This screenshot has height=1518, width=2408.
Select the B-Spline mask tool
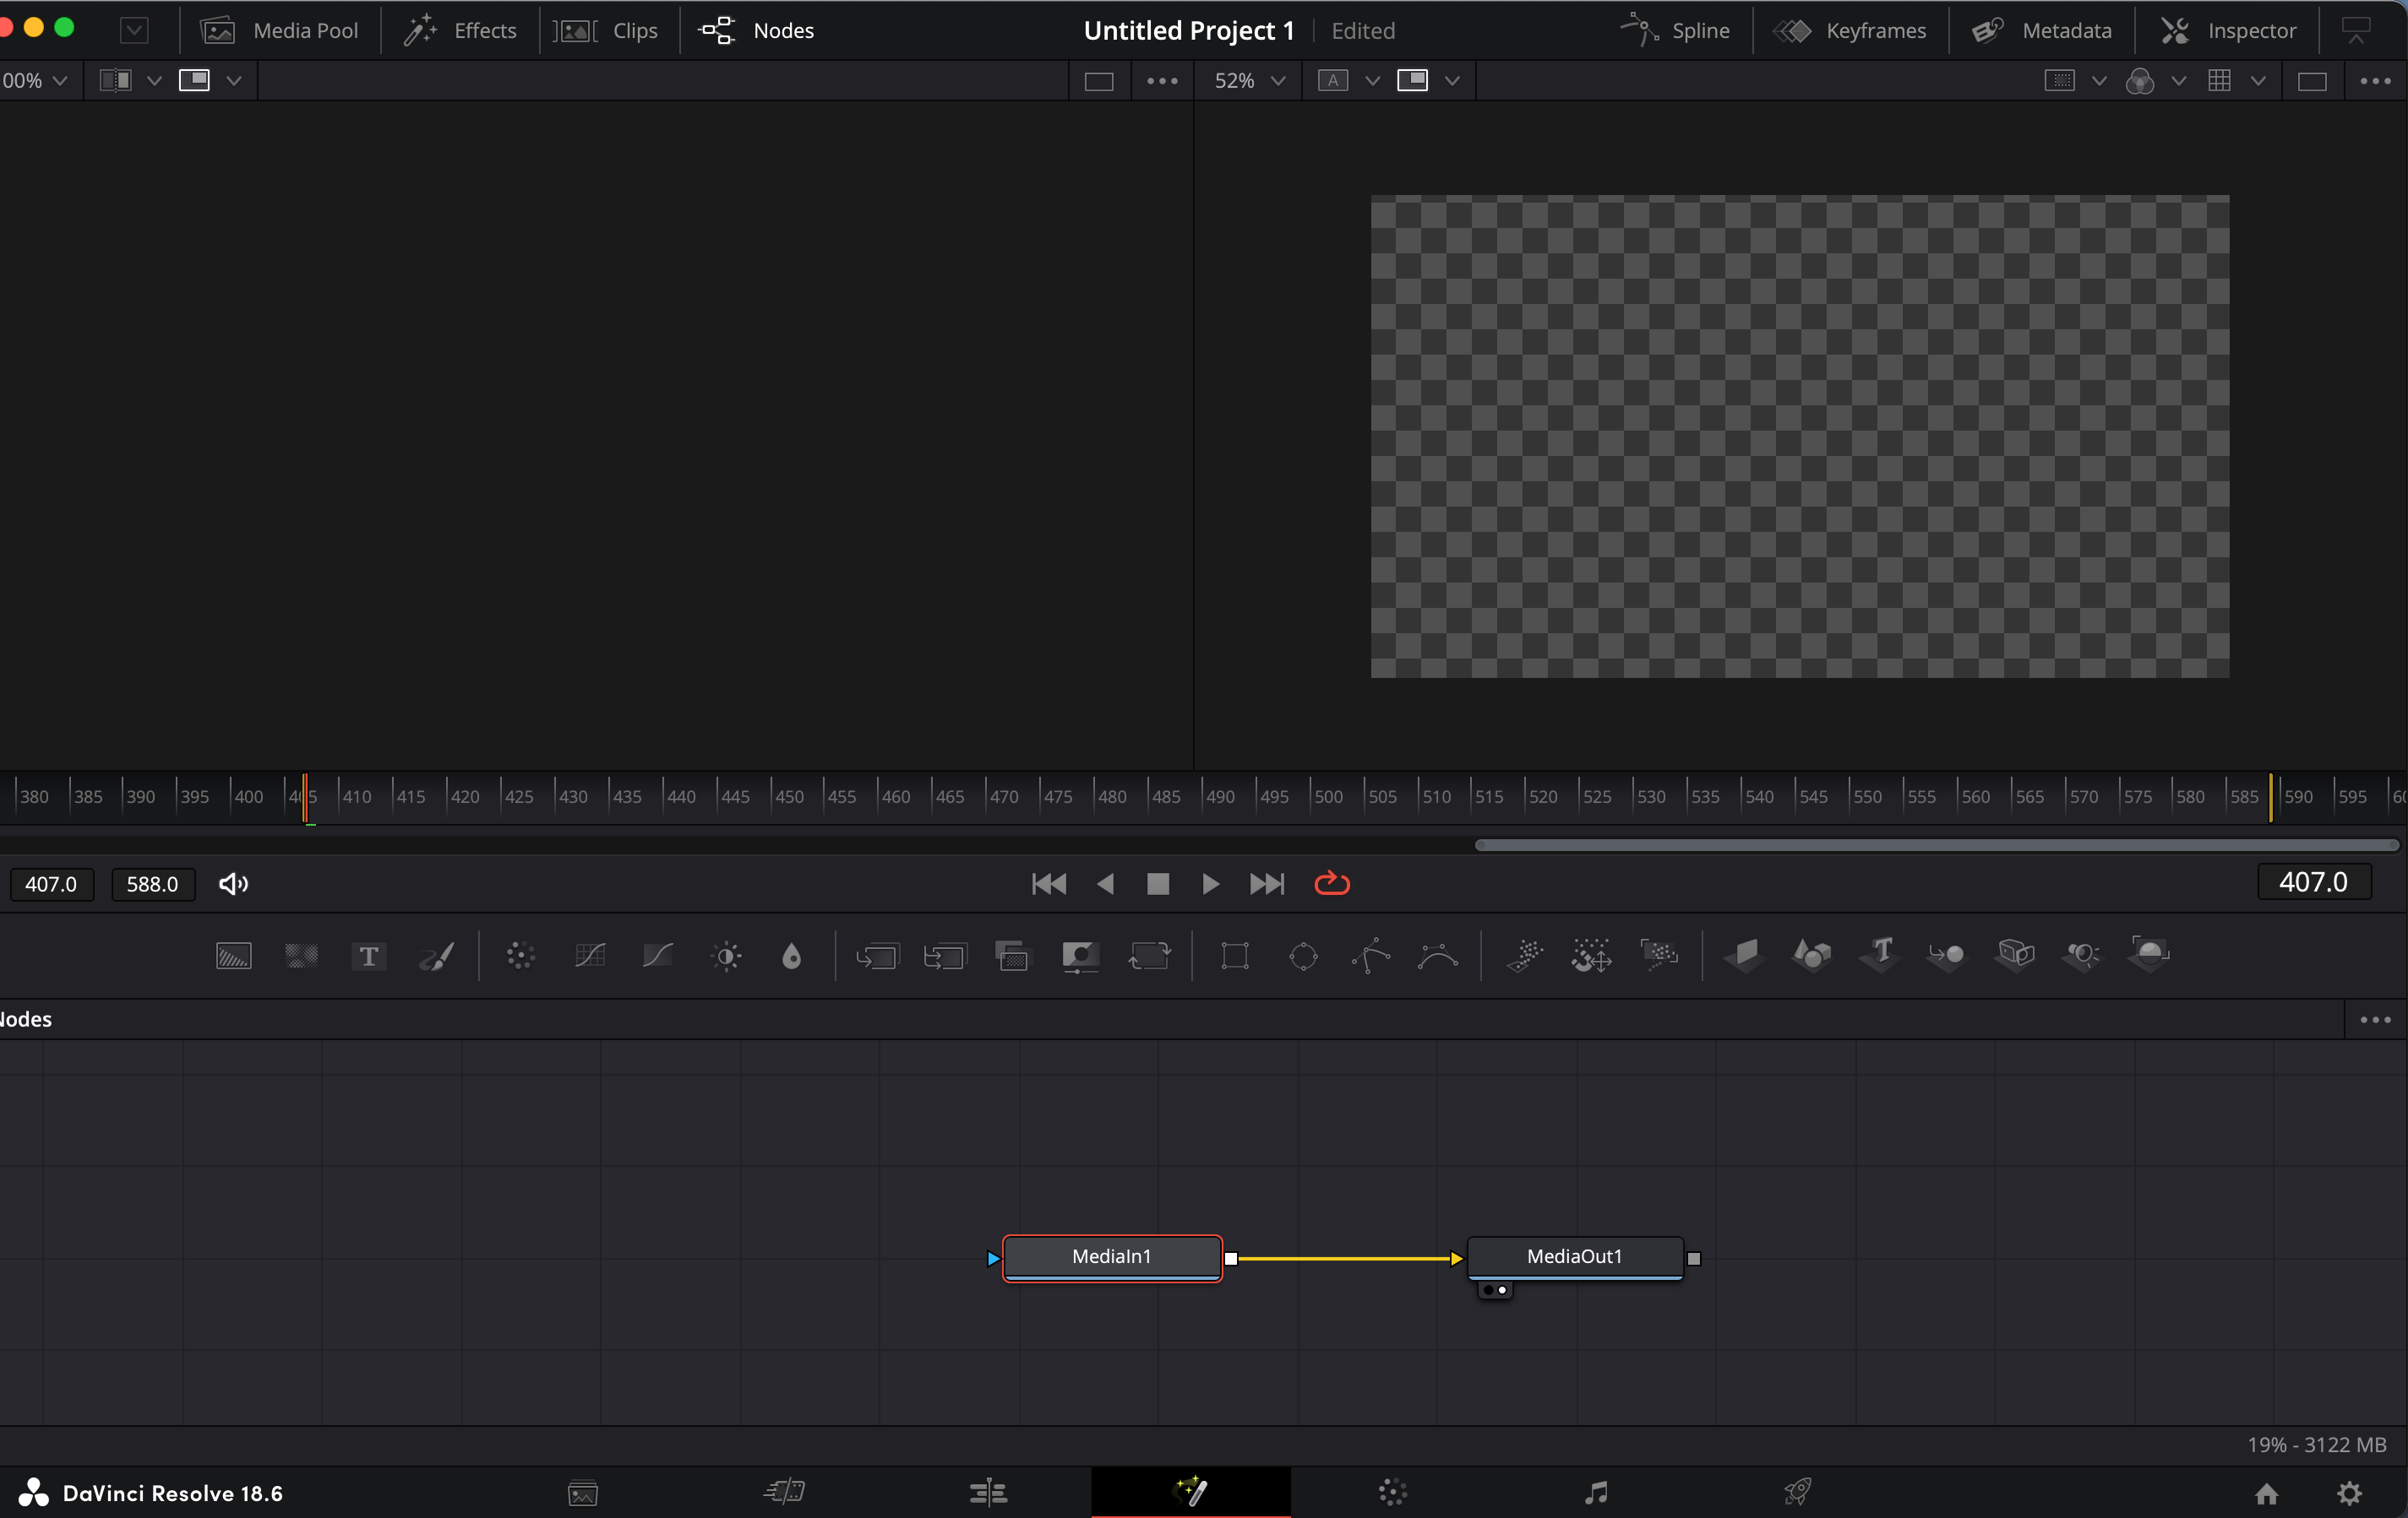(1438, 957)
